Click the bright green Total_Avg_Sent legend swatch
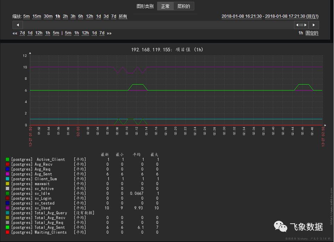Image resolution: width=334 pixels, height=242 pixels. coord(7,227)
